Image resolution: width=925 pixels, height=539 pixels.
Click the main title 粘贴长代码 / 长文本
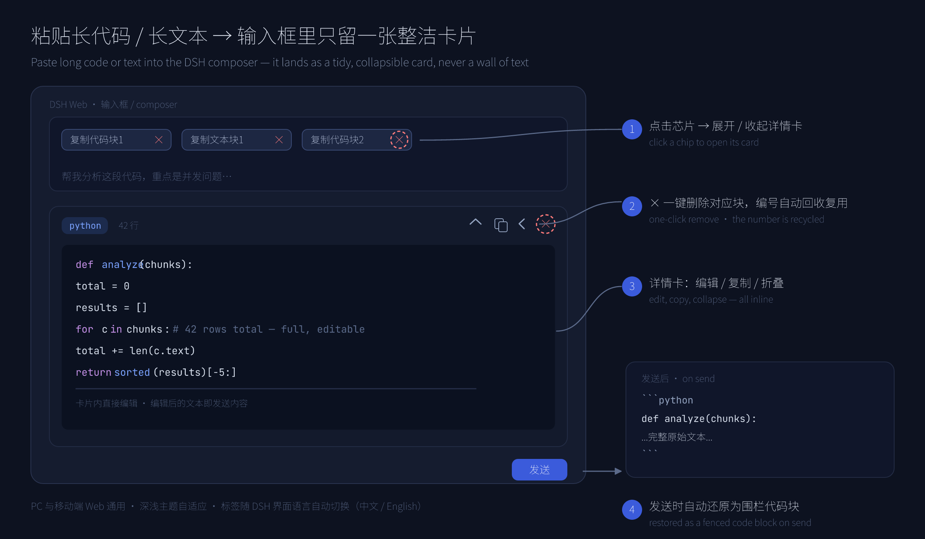click(254, 36)
